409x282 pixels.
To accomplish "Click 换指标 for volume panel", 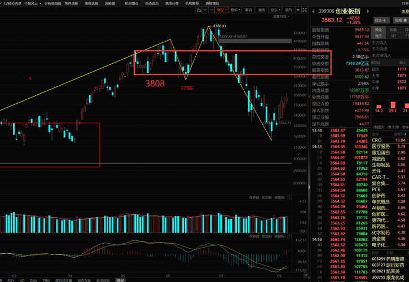I will pos(280,197).
